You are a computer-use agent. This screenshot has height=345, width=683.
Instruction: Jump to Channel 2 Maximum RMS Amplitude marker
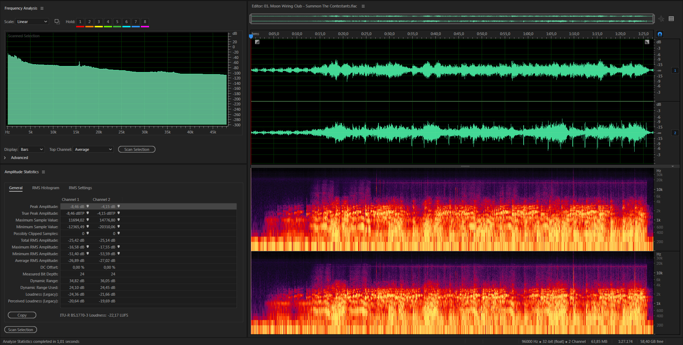119,247
